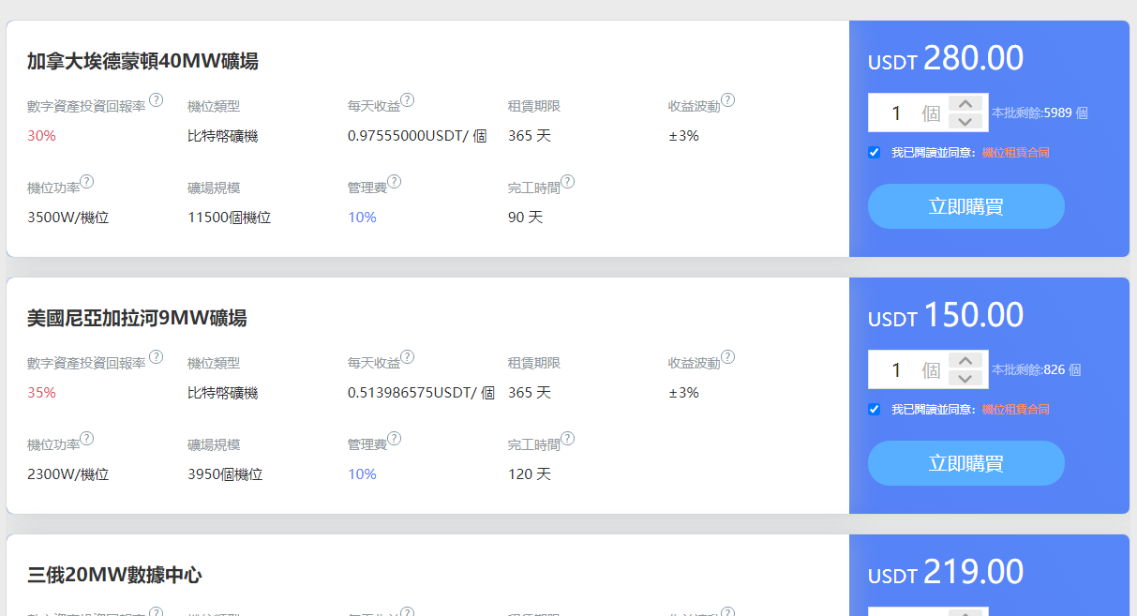Click help icon beside 管理費 in Edmonton card
This screenshot has width=1137, height=616.
394,182
